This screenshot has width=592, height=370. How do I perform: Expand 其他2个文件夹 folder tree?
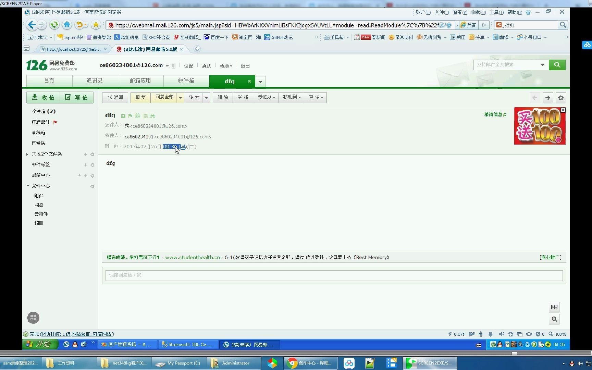27,154
